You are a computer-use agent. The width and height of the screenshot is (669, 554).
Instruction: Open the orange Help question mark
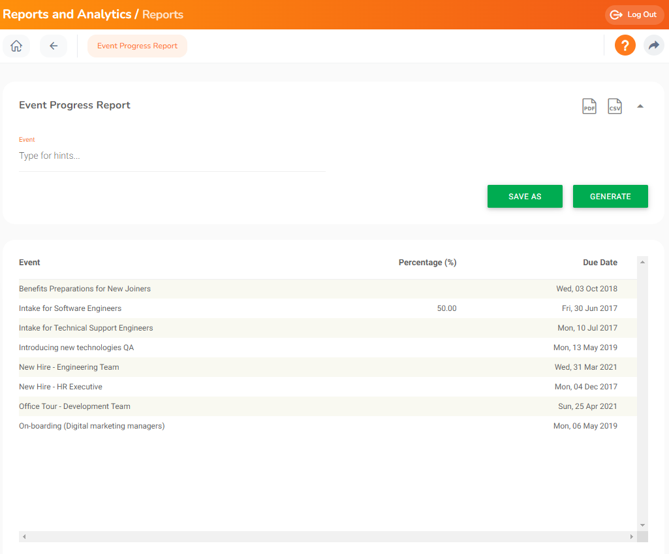(x=625, y=45)
